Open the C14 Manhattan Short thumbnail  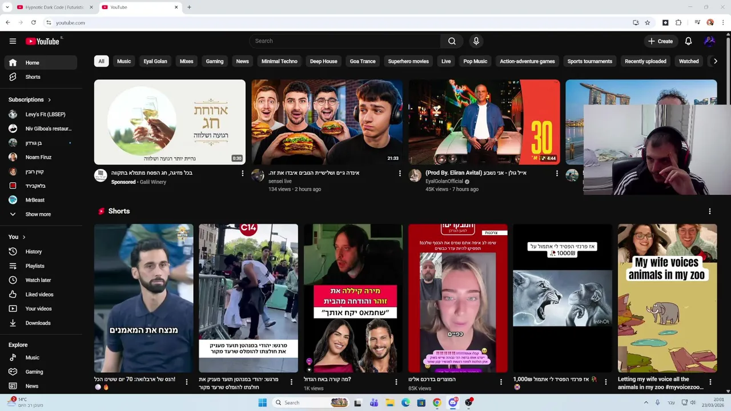pos(248,298)
